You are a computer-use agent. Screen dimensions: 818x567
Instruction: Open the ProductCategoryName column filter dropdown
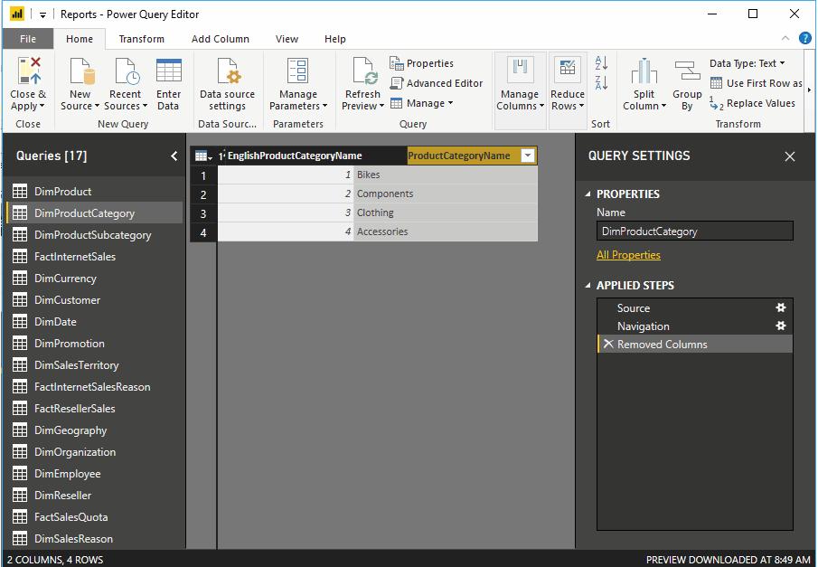tap(528, 156)
